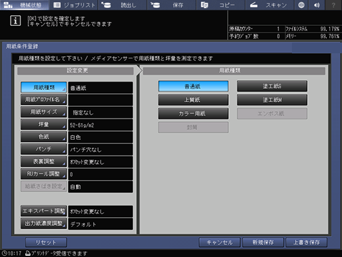The height and width of the screenshot is (257, 342).
Task: Click the printer data receive icon
Action: click(28, 253)
